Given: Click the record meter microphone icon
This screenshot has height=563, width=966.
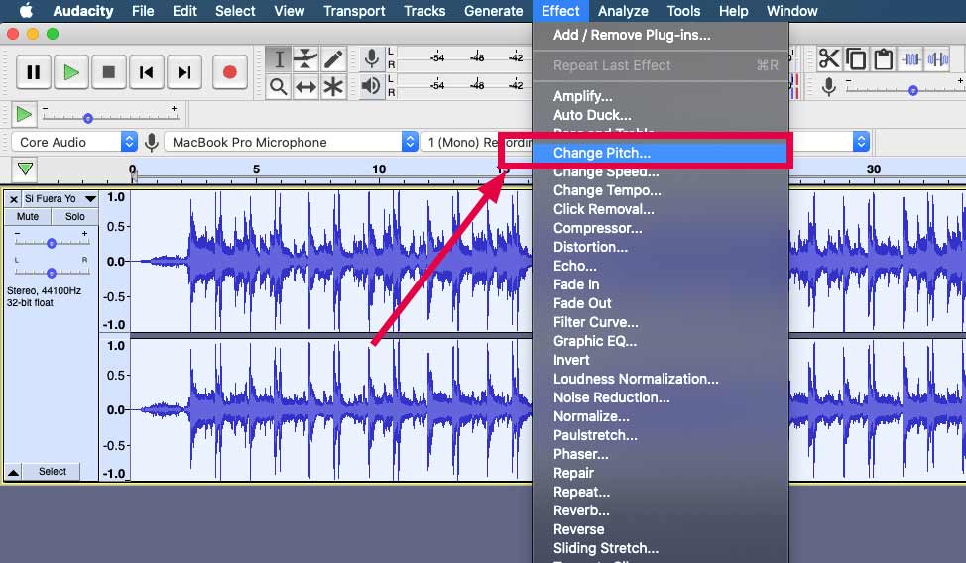Looking at the screenshot, I should pos(372,58).
